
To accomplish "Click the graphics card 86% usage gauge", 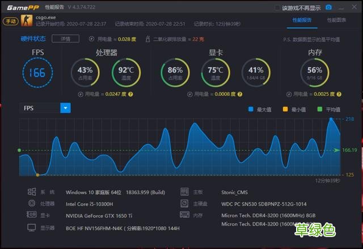I will (175, 73).
